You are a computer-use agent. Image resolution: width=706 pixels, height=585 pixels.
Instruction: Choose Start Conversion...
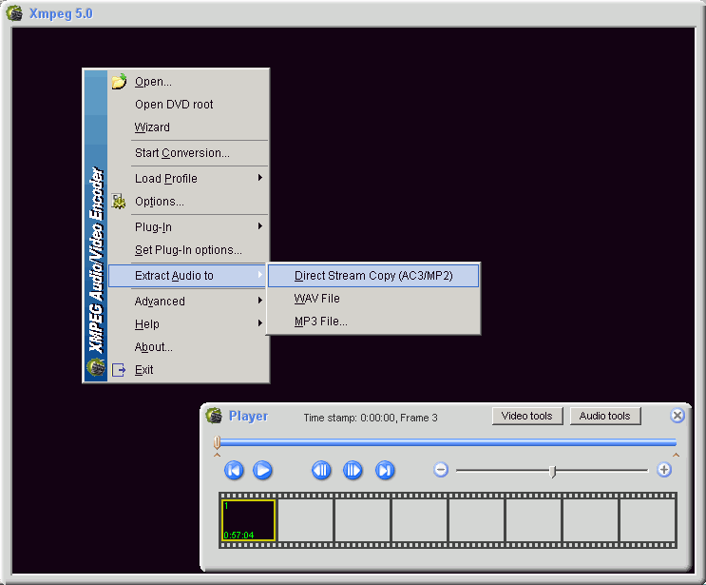point(189,153)
